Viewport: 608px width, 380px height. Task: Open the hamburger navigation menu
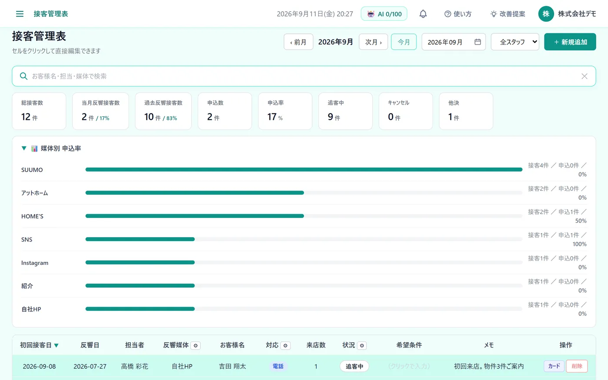click(20, 14)
